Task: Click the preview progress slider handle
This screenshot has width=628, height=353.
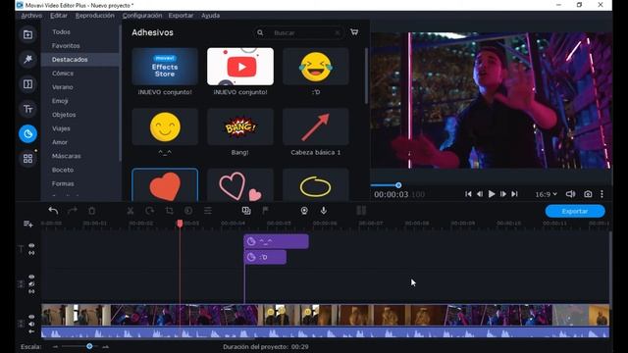Action: [x=398, y=185]
